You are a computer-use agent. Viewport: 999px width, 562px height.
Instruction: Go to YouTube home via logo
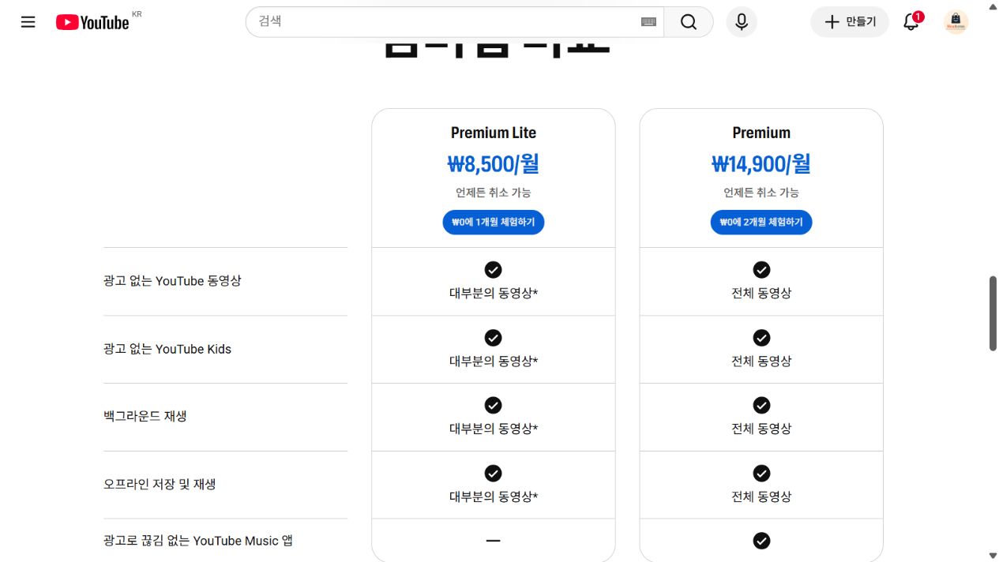coord(92,22)
